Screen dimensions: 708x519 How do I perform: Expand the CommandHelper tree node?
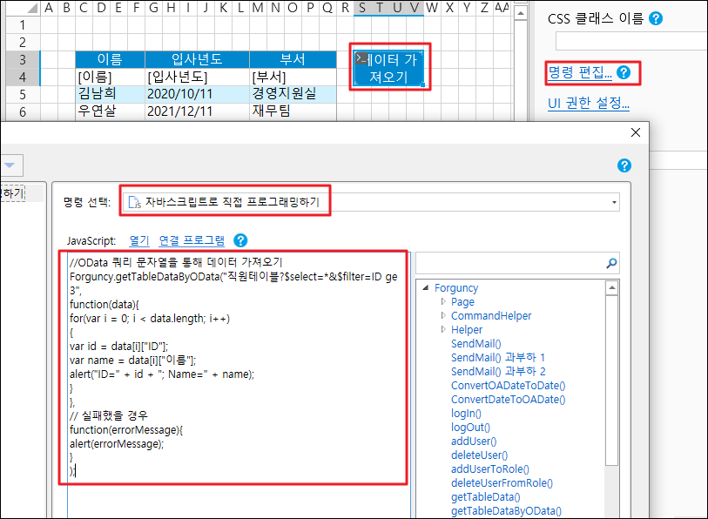point(443,316)
